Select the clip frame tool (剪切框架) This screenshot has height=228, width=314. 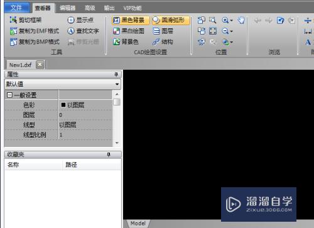point(26,20)
